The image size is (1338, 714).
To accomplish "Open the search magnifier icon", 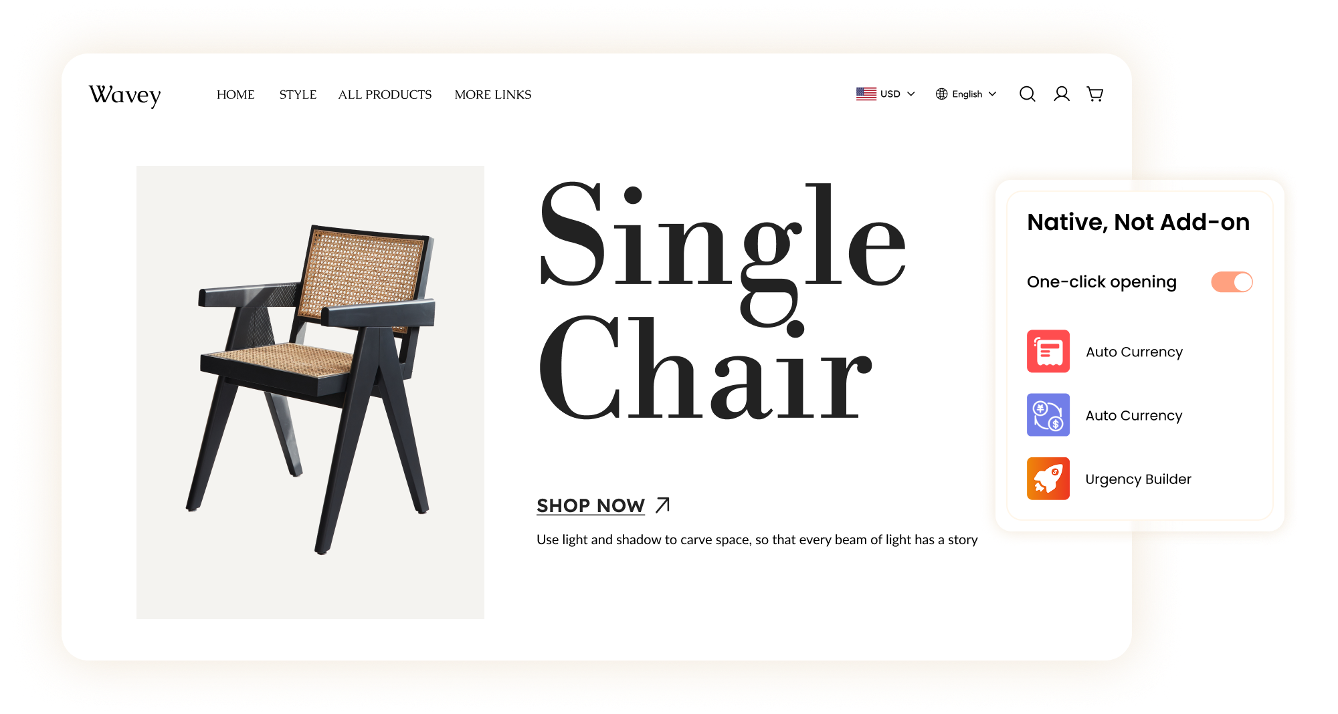I will 1028,94.
